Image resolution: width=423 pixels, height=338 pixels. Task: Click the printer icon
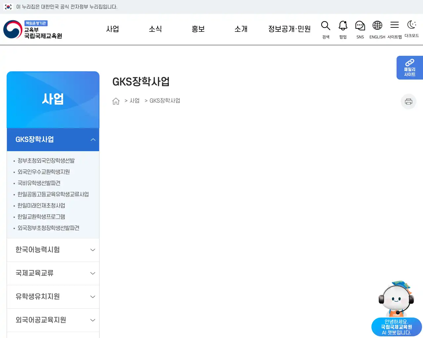tap(409, 101)
